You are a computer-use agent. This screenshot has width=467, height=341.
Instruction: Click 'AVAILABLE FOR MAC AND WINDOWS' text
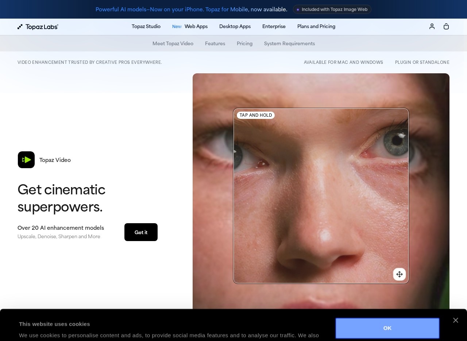(343, 62)
